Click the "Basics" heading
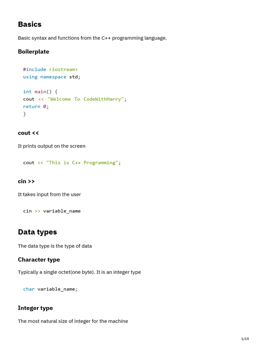260x347 pixels. tap(30, 24)
